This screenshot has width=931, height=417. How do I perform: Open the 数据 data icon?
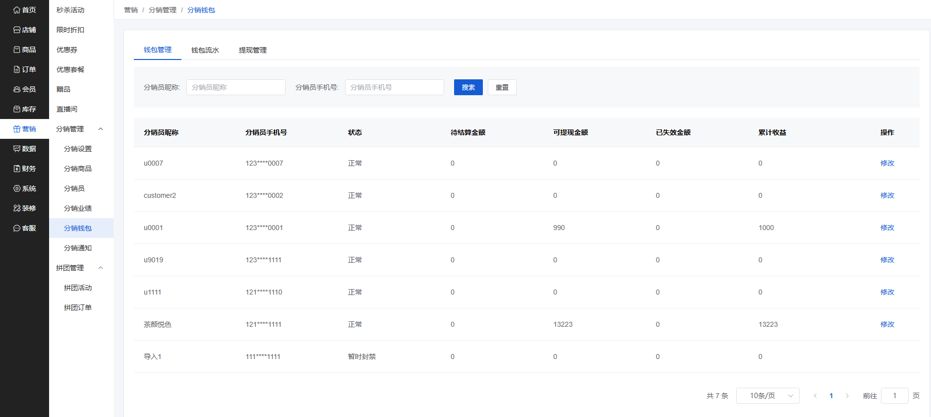click(17, 149)
